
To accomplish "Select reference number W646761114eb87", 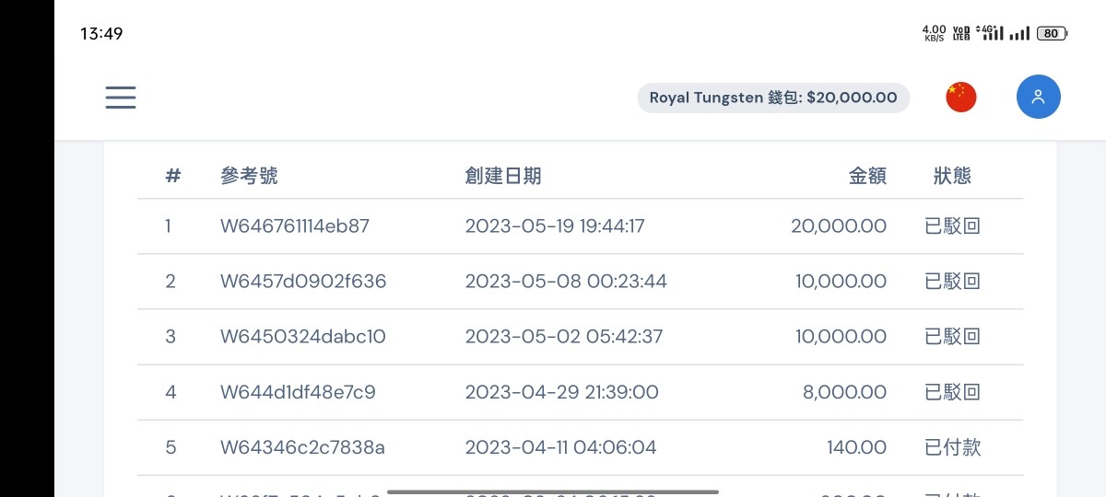I will point(294,226).
